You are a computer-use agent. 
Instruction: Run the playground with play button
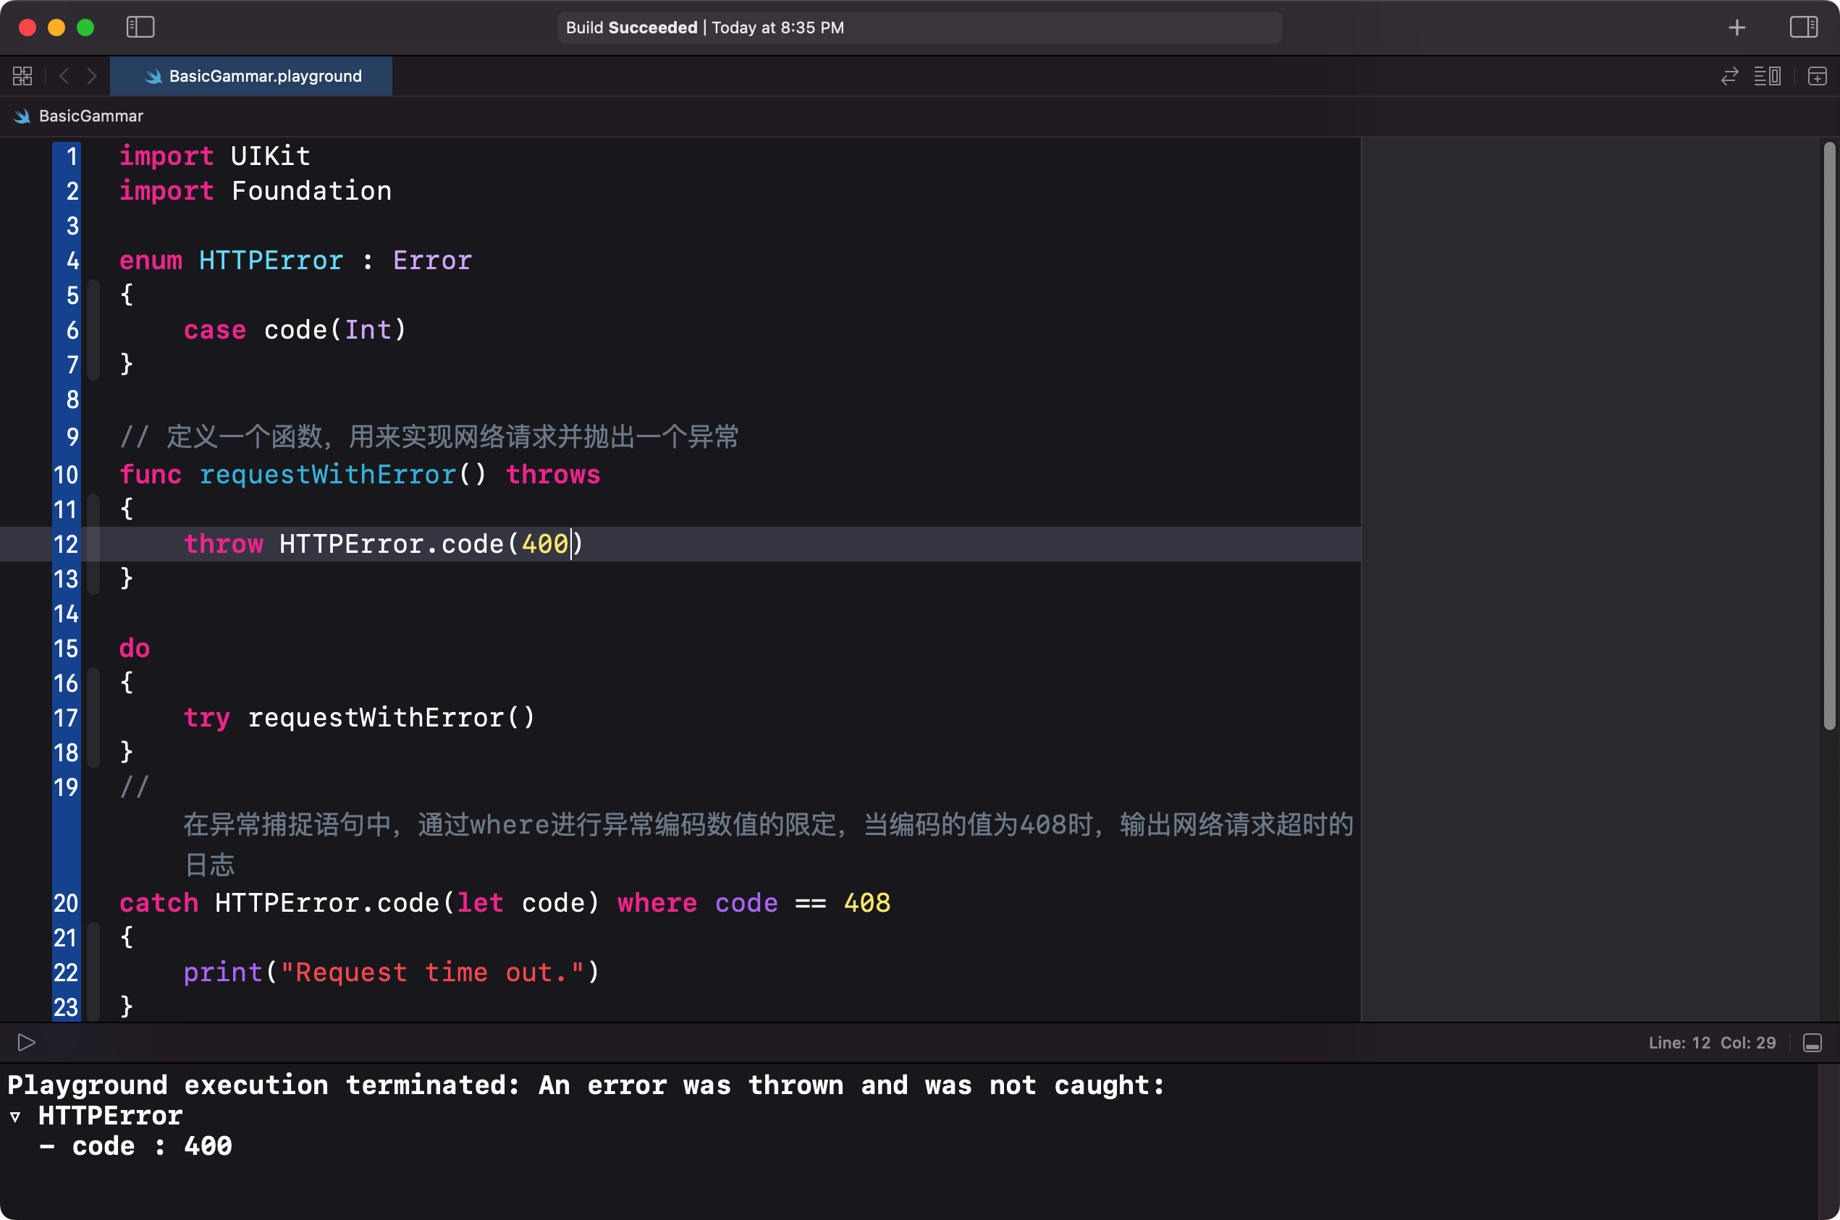pyautogui.click(x=27, y=1042)
